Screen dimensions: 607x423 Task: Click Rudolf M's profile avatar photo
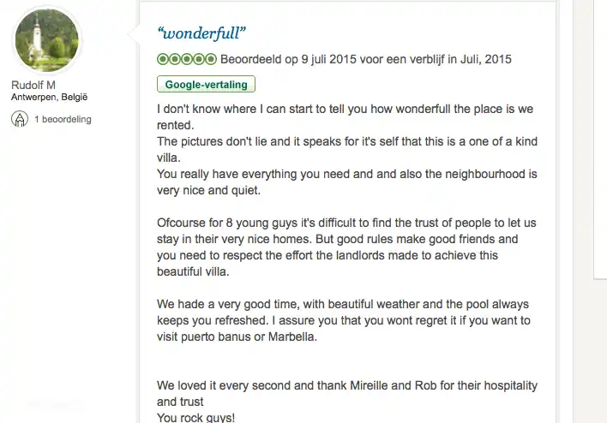pos(47,40)
